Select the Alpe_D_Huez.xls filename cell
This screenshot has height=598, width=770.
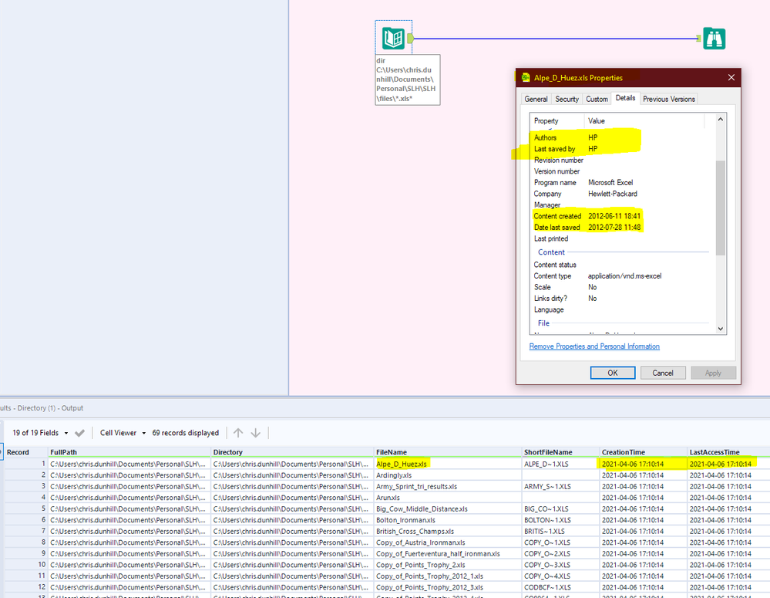coord(448,464)
